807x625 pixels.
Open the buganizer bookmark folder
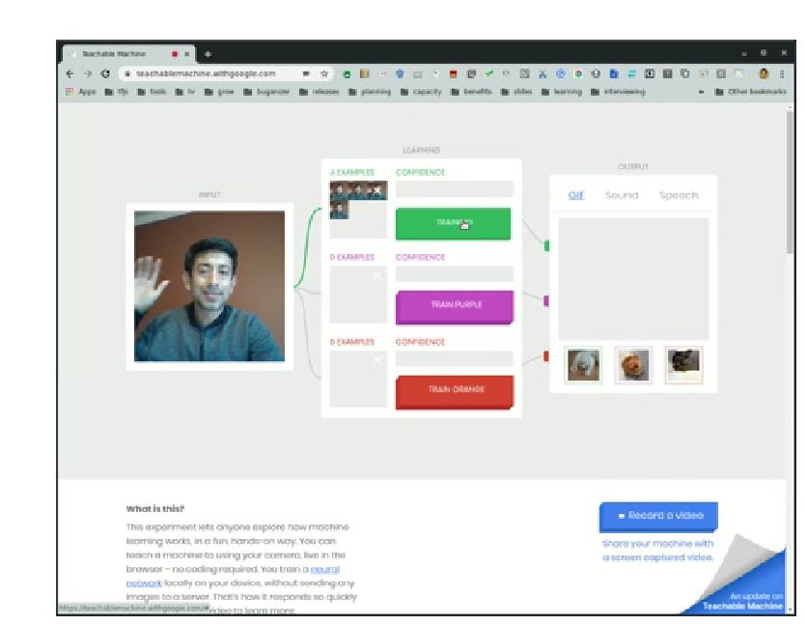266,92
